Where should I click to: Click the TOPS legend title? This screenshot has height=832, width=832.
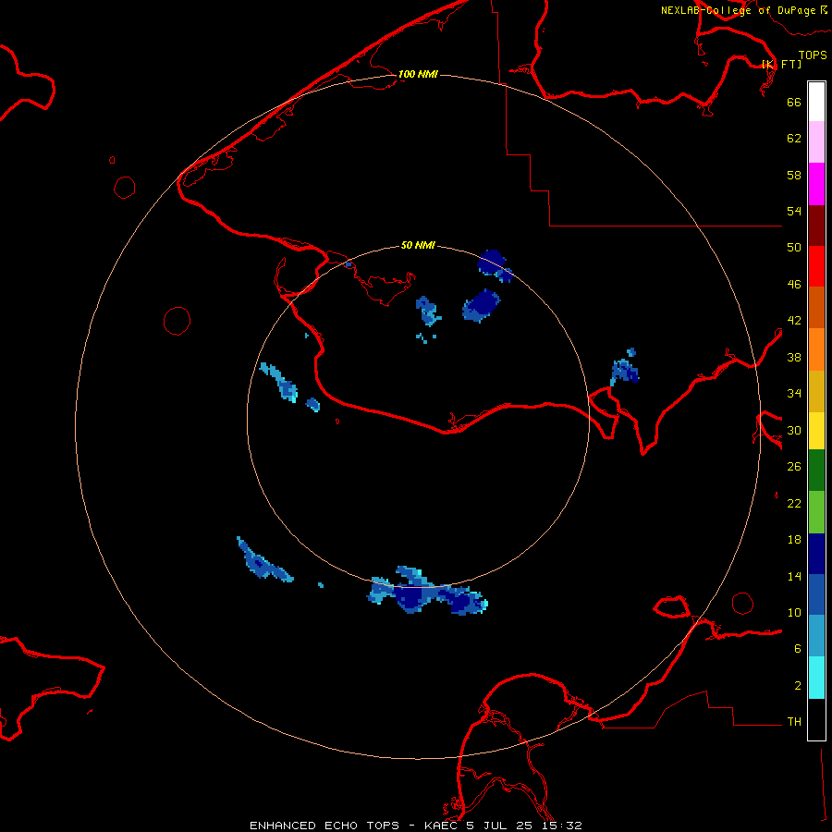[813, 55]
